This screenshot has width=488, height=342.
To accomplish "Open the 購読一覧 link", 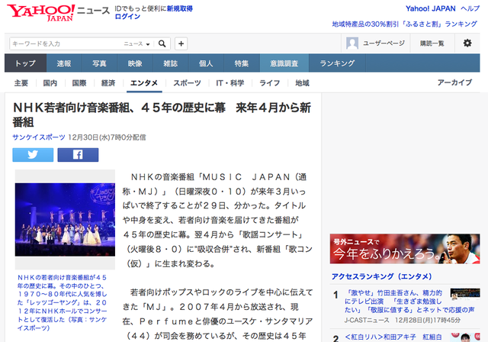I will (x=432, y=44).
